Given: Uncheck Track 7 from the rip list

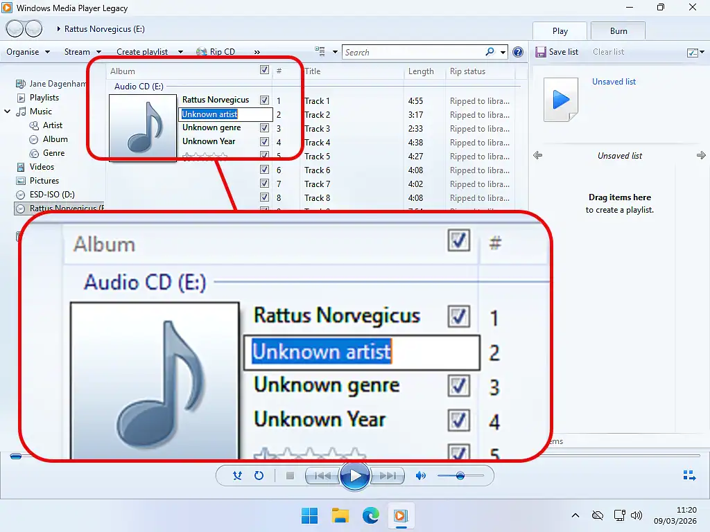Looking at the screenshot, I should (264, 184).
